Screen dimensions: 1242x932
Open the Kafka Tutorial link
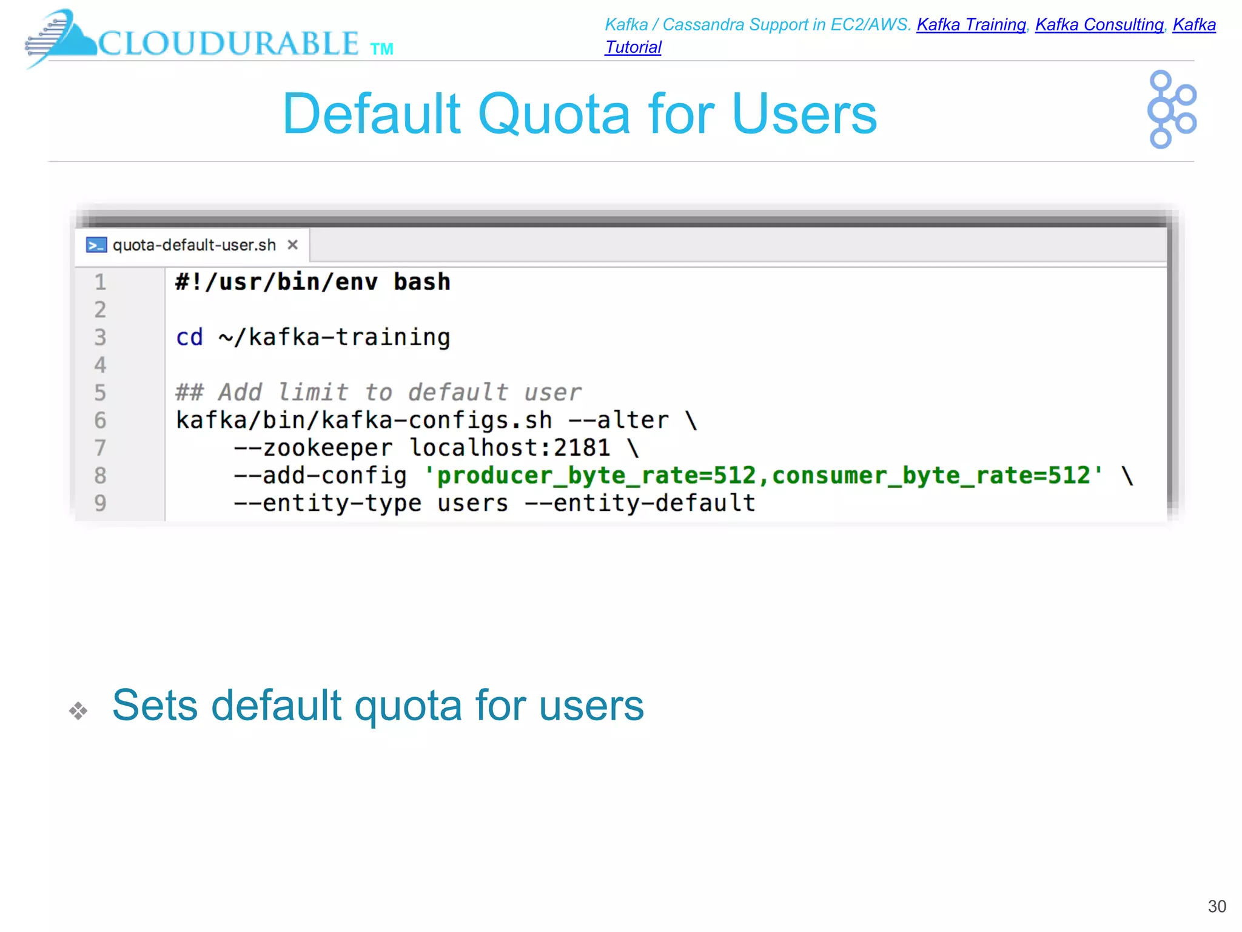click(x=633, y=47)
